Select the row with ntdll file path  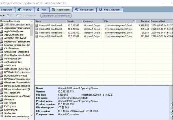tap(104, 26)
